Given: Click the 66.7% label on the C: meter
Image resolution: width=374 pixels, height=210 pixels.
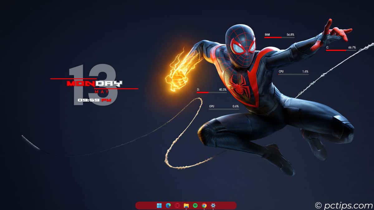Looking at the screenshot, I should [x=352, y=47].
